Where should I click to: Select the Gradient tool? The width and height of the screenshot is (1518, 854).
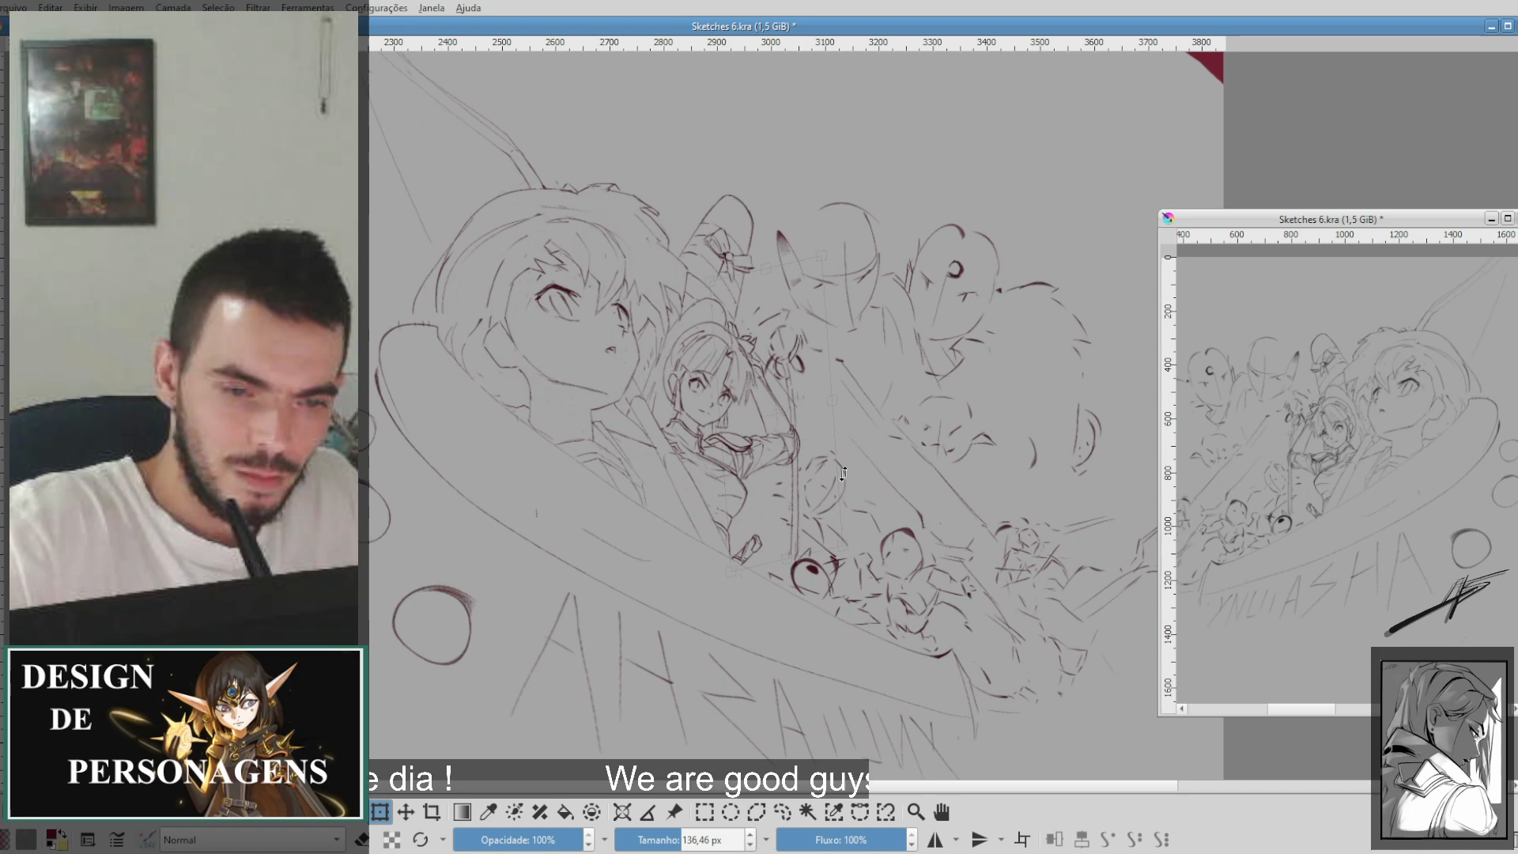463,812
